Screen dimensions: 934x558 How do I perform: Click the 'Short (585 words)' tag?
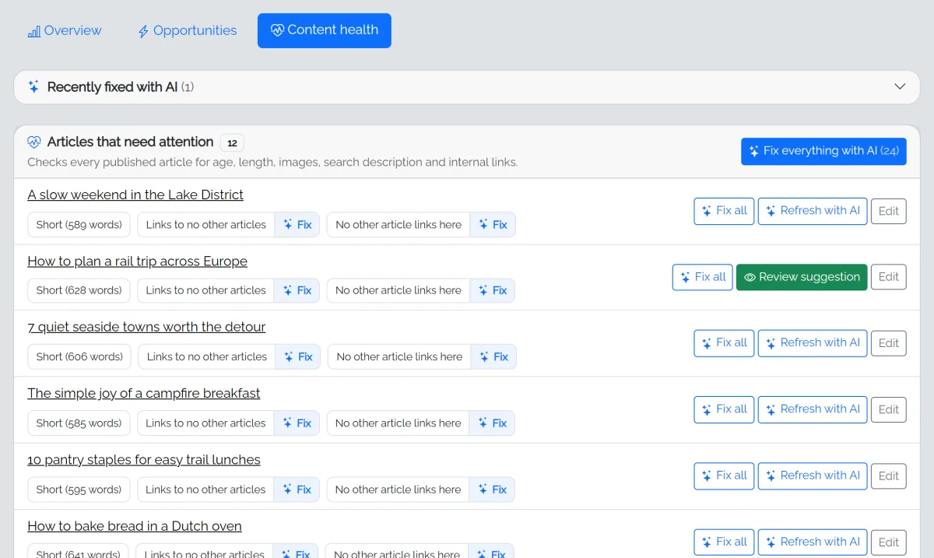[x=79, y=423]
